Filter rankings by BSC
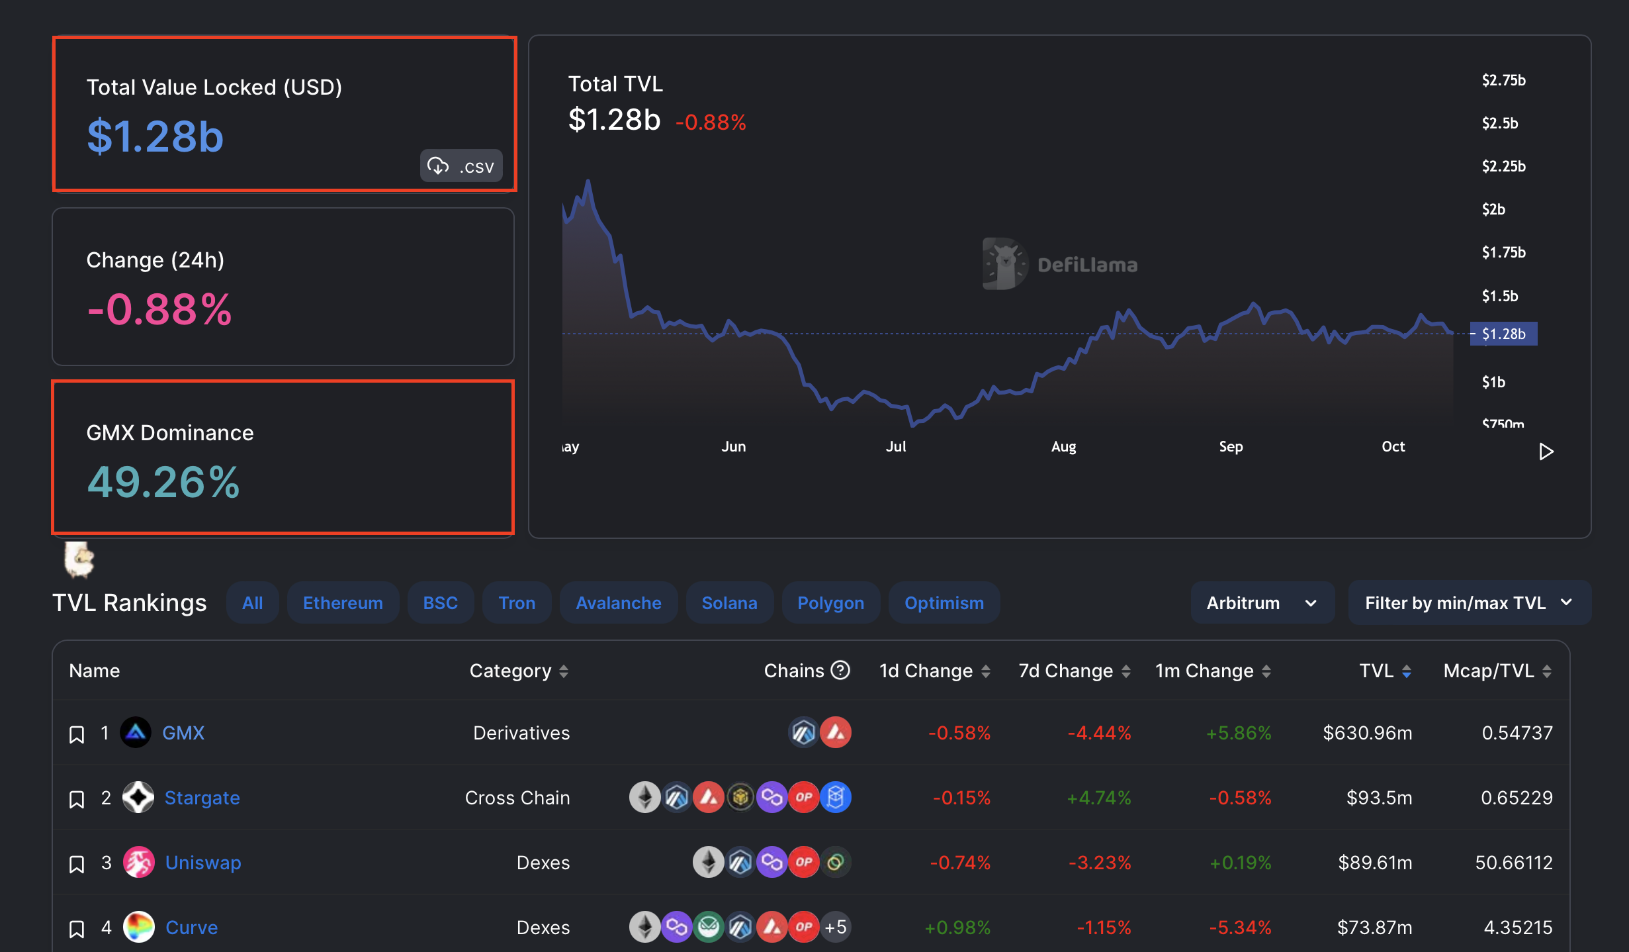 (441, 603)
